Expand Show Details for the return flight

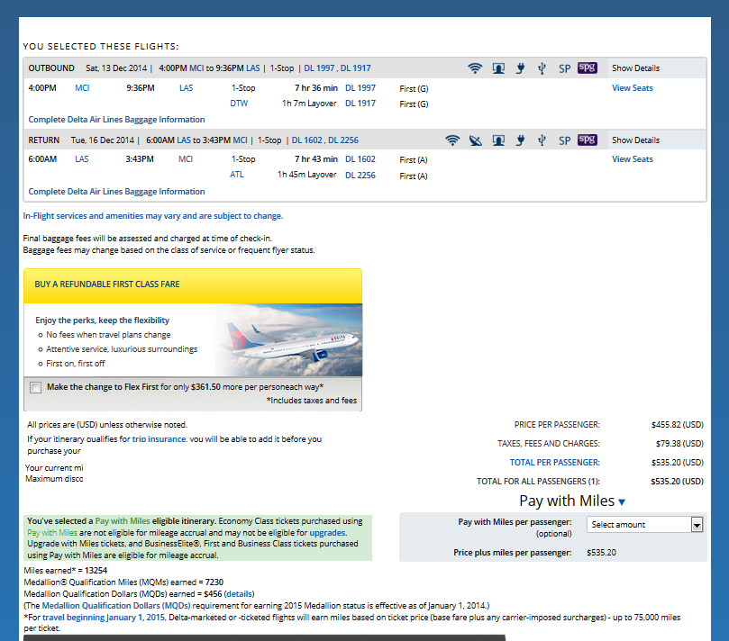click(635, 140)
